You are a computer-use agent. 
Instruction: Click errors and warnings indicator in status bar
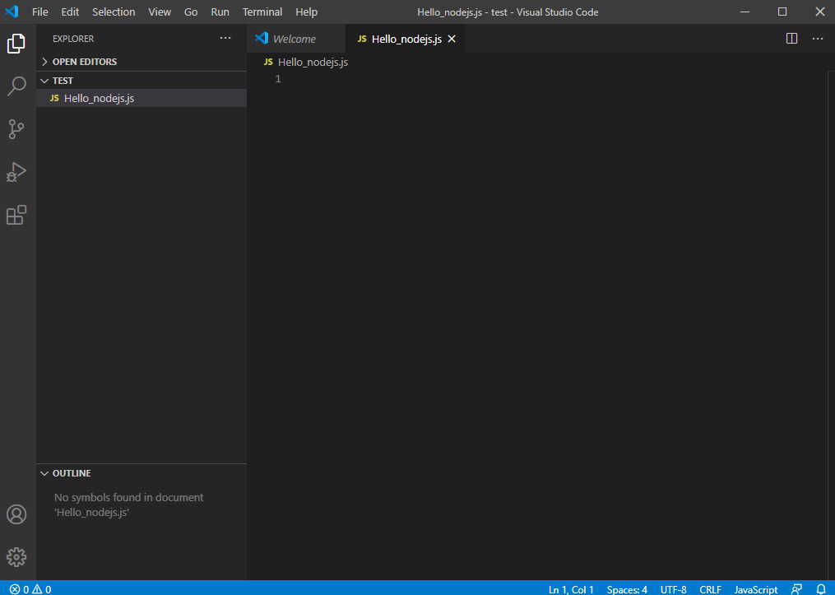30,589
